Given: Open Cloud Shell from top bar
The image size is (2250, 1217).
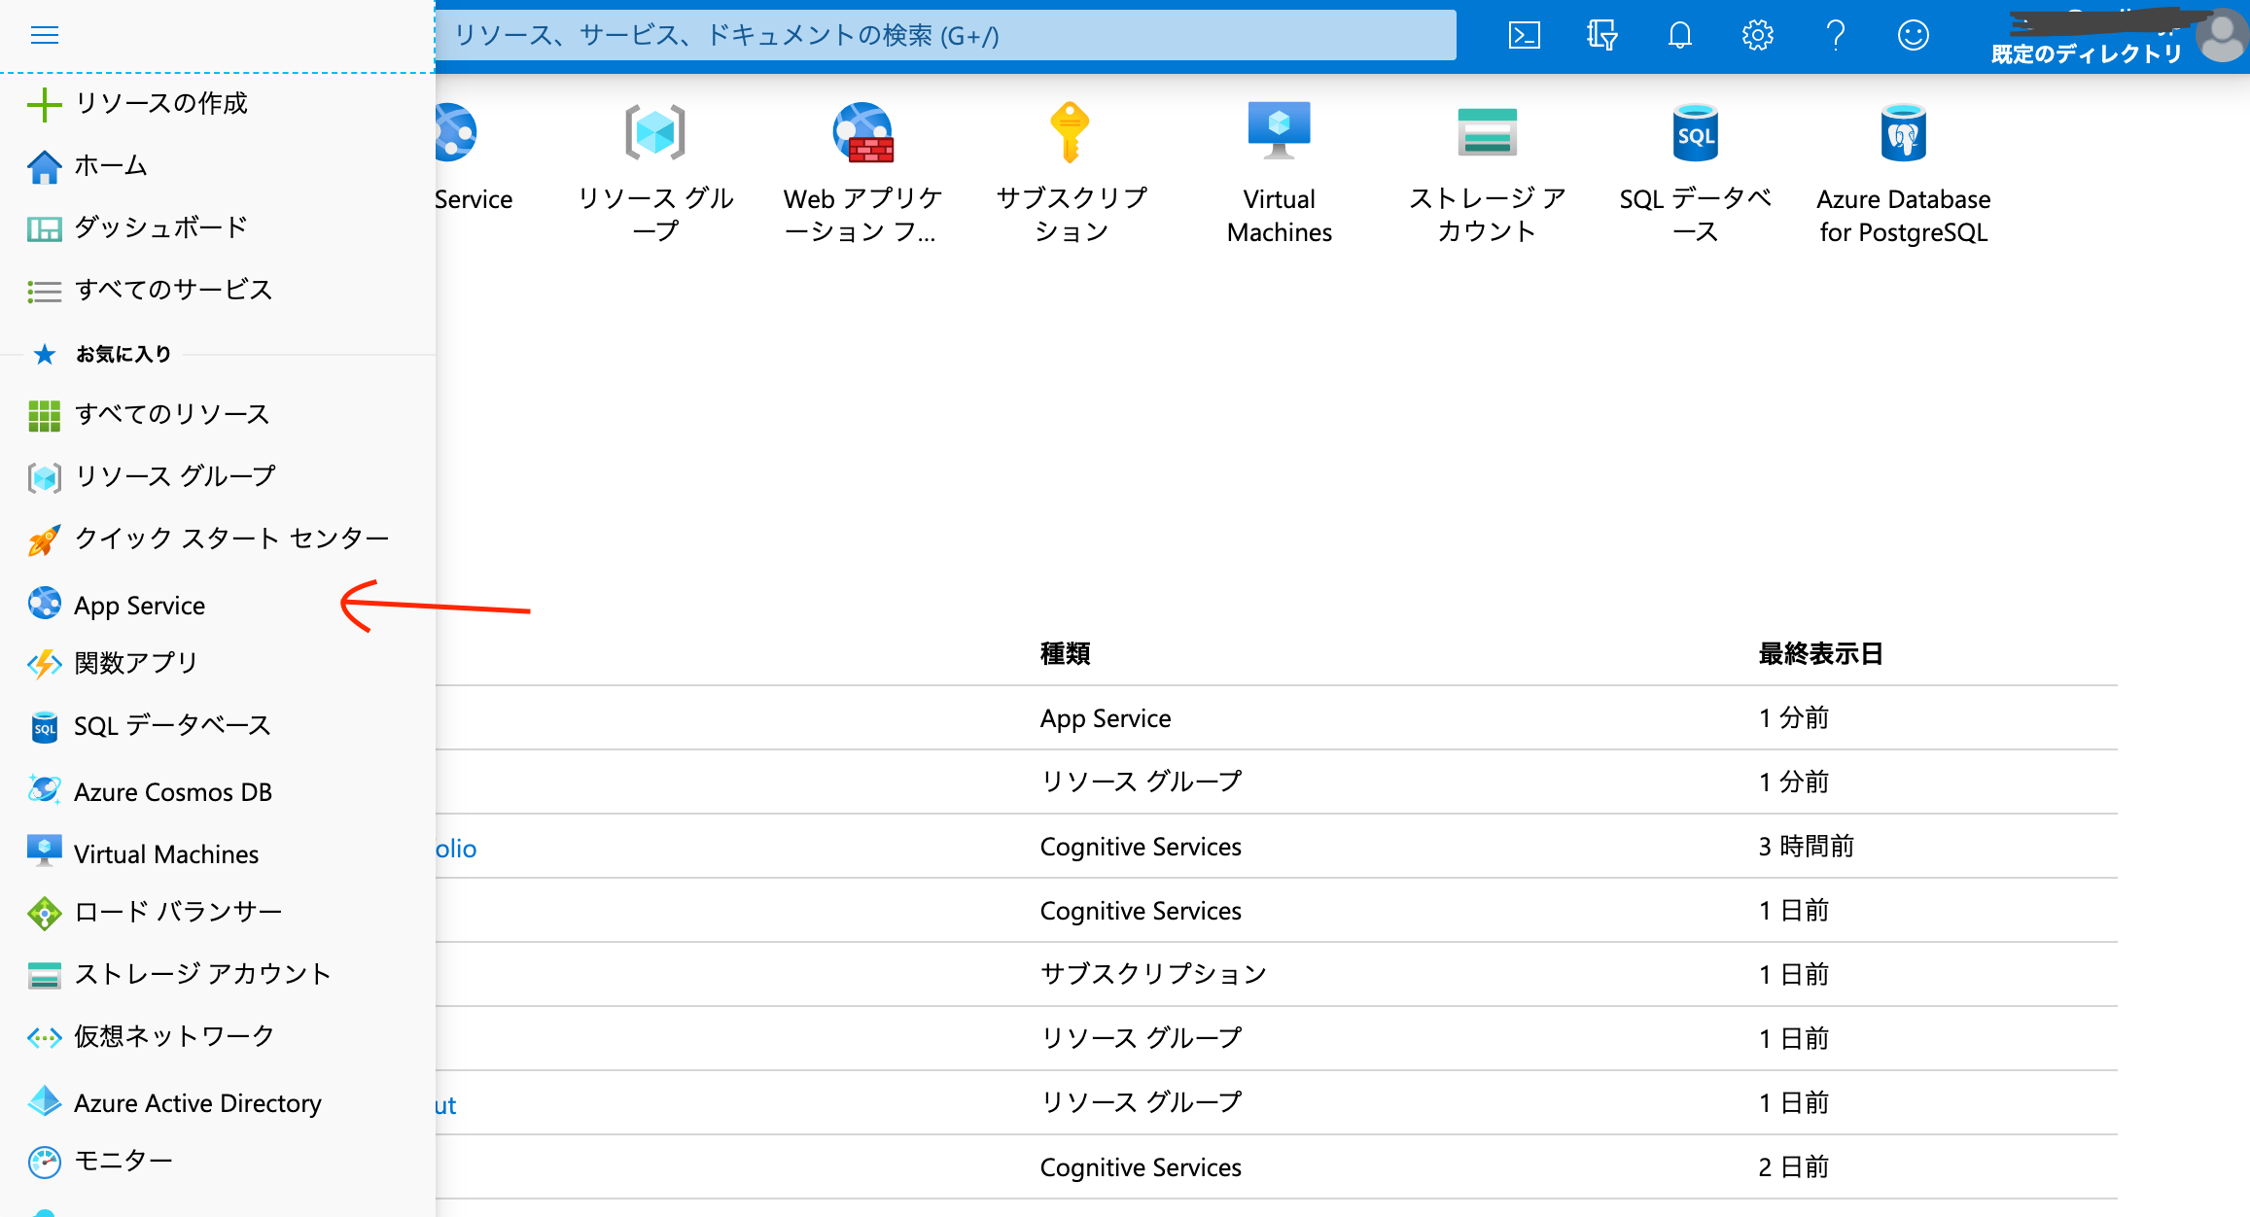Looking at the screenshot, I should pos(1524,36).
